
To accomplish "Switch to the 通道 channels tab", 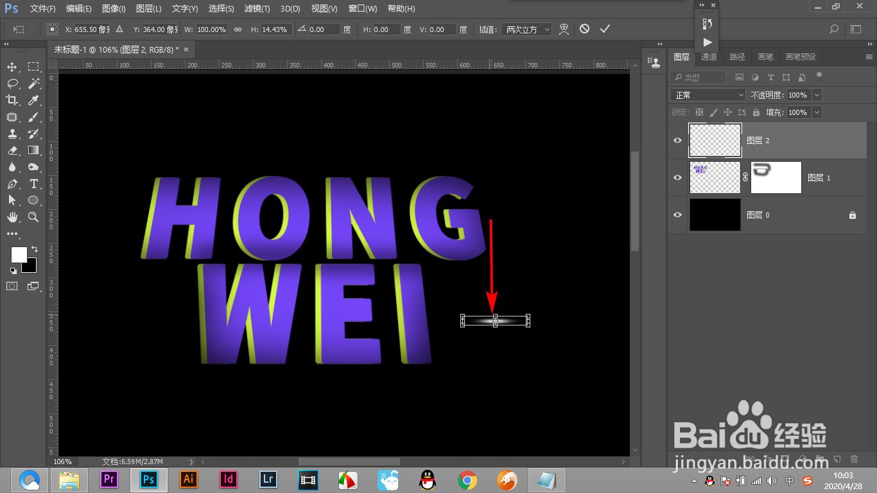I will [709, 56].
